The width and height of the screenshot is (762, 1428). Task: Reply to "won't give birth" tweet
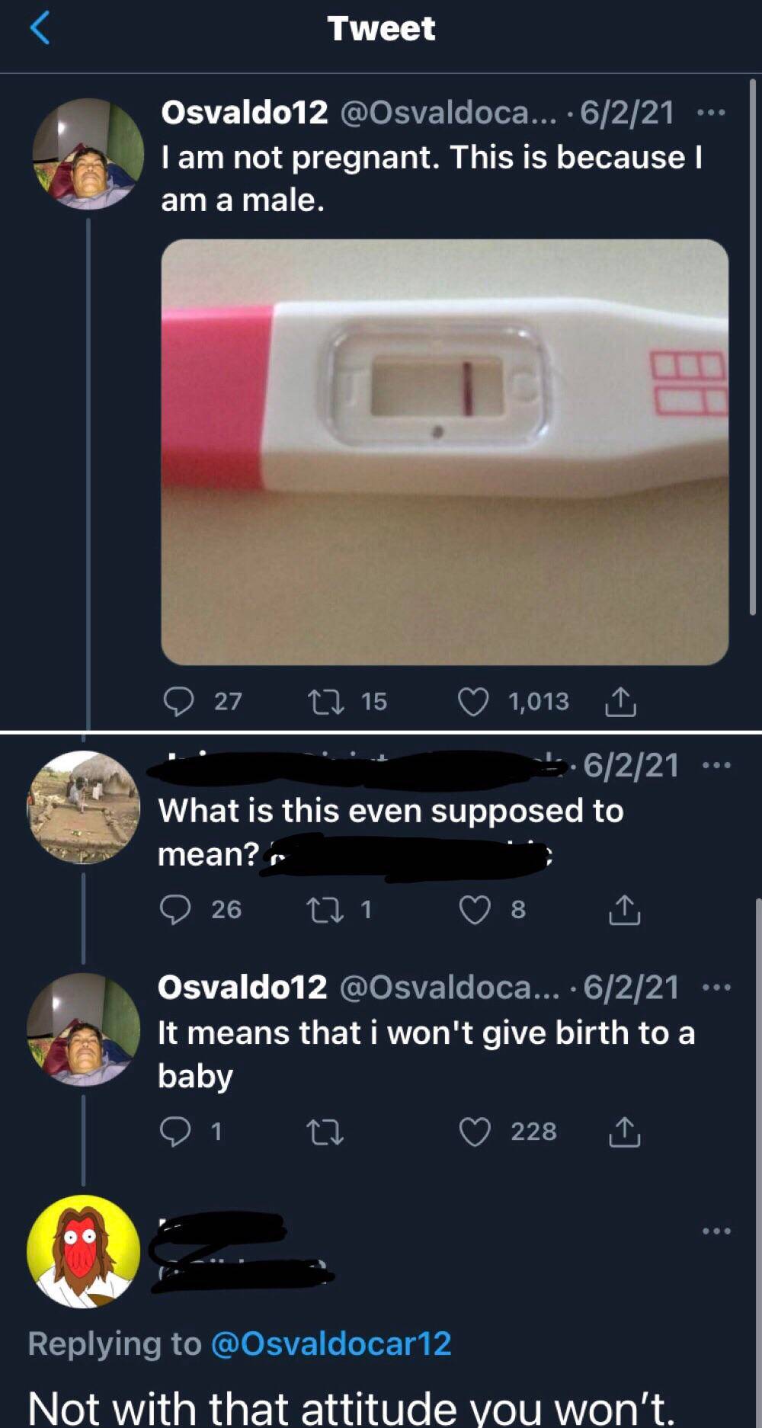175,1132
